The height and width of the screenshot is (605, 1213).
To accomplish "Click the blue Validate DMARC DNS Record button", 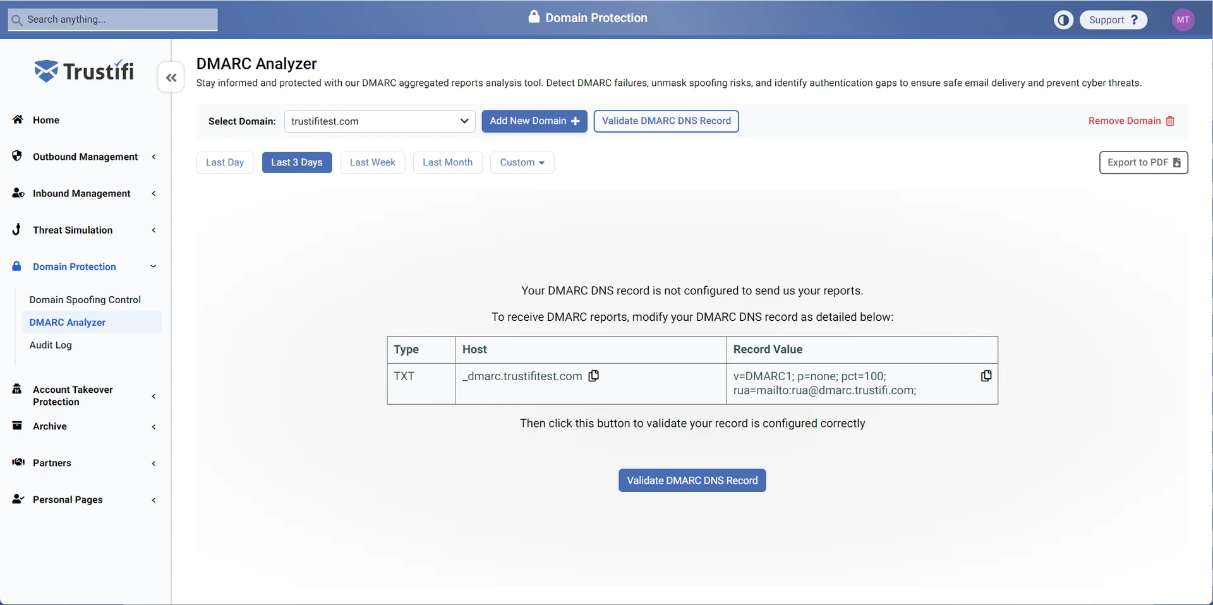I will [x=692, y=480].
